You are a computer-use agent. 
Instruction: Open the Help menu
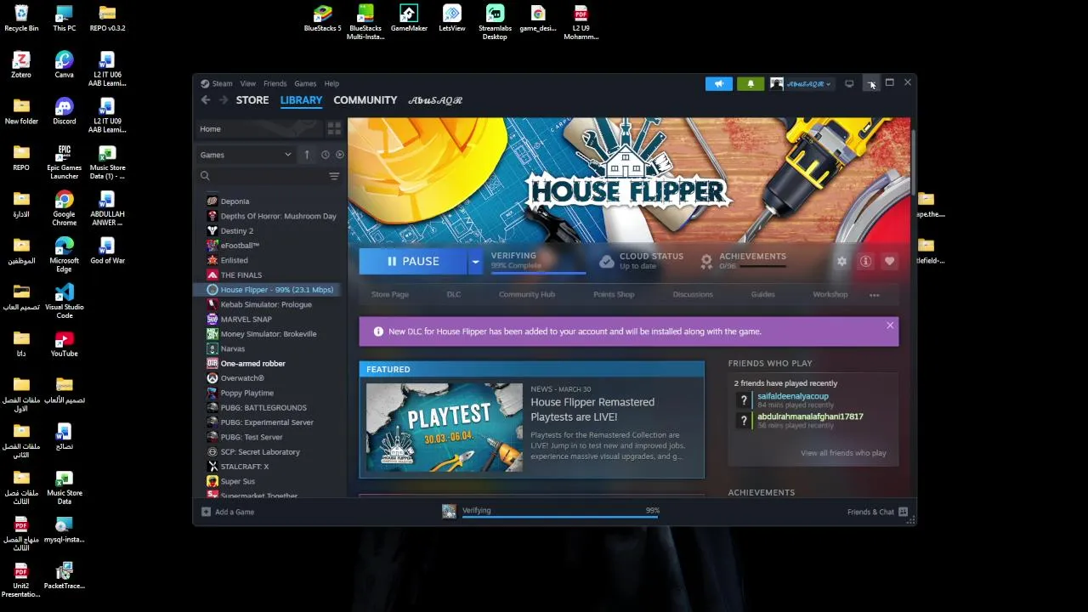331,83
